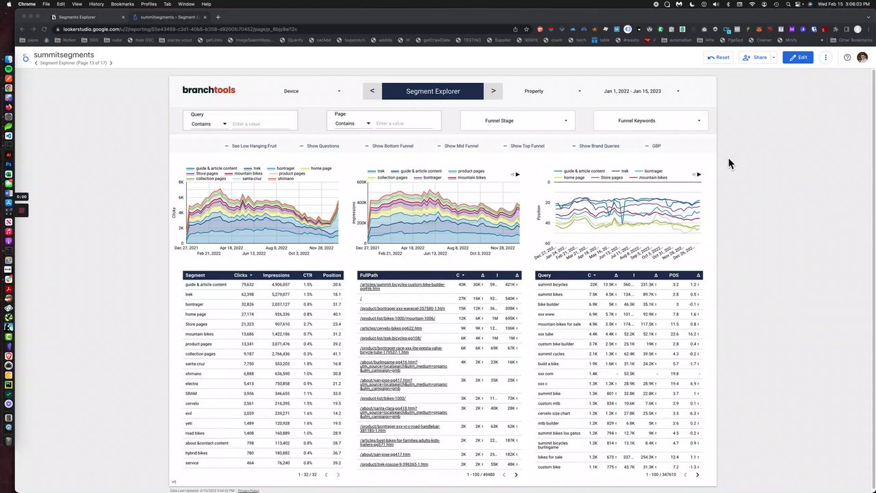The image size is (876, 493).
Task: Go to previous report page arrow
Action: pyautogui.click(x=36, y=63)
